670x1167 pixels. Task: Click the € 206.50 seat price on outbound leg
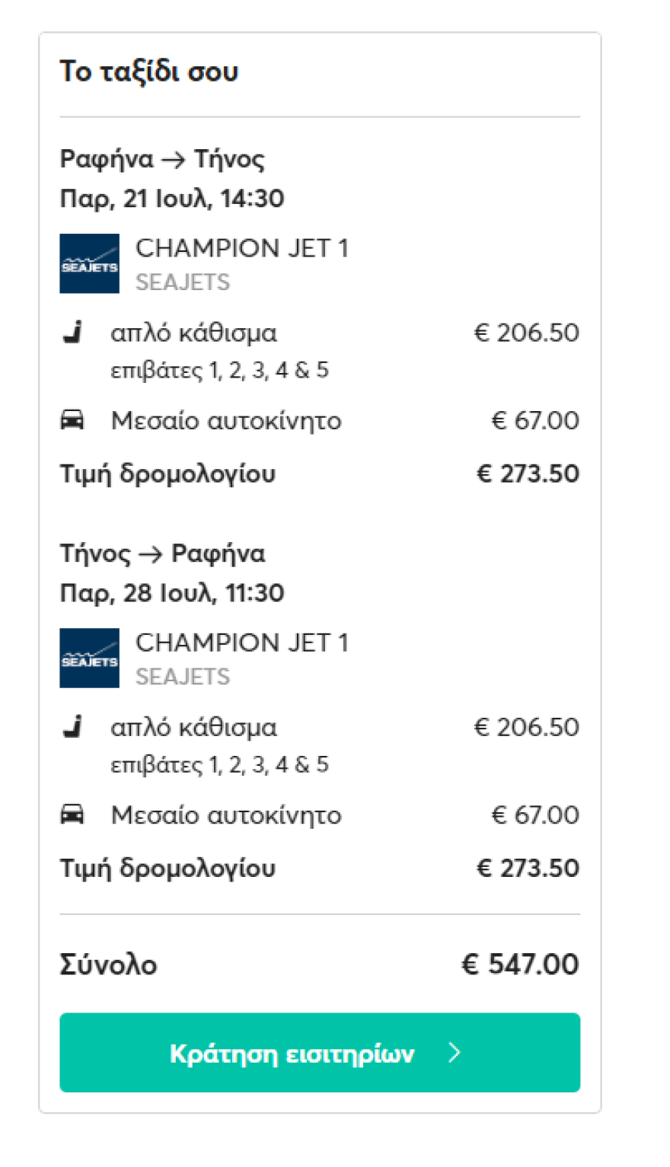coord(525,333)
